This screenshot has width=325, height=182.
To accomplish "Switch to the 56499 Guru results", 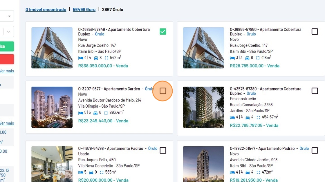I will (84, 10).
